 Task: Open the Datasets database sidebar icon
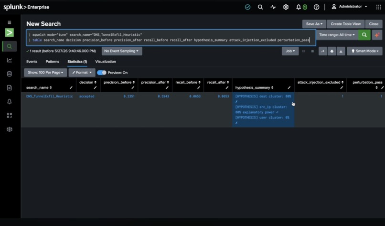click(10, 74)
